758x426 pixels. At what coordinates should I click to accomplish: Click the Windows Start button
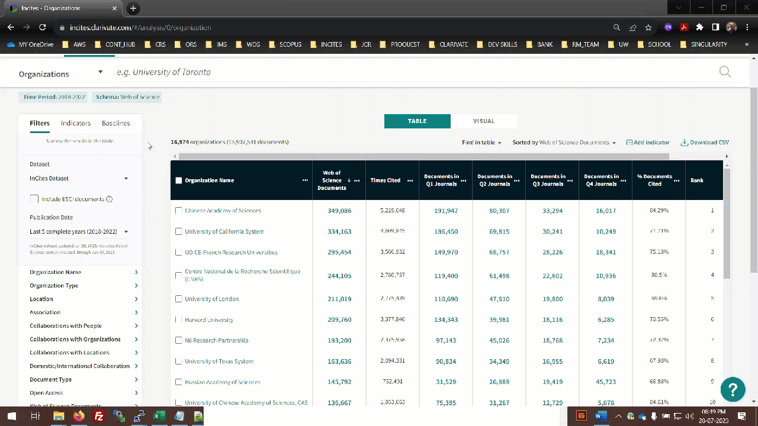(12, 416)
